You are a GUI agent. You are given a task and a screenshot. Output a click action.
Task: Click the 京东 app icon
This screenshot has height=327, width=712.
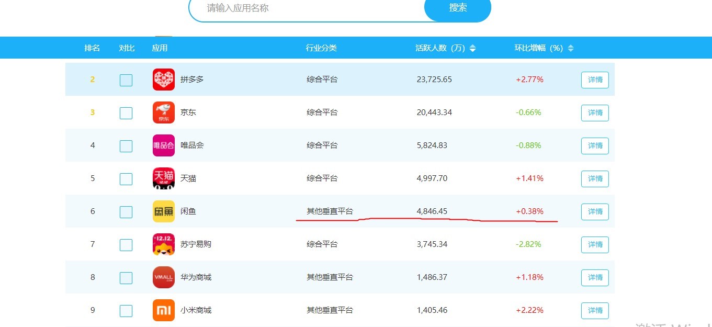pyautogui.click(x=164, y=112)
